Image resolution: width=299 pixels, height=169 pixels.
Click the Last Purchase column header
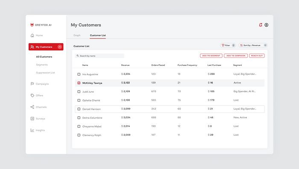point(214,65)
